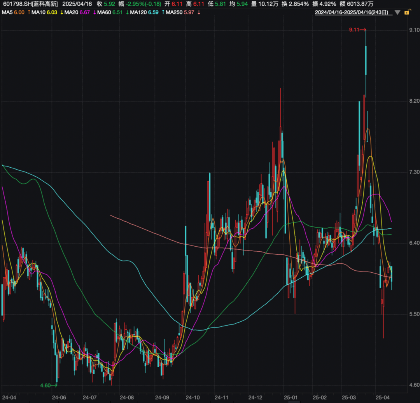Click the MA10 moving average label
The height and width of the screenshot is (403, 420).
coord(38,12)
